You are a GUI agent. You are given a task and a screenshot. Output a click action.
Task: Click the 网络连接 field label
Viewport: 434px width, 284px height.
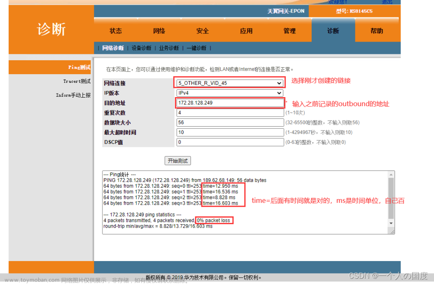(115, 83)
